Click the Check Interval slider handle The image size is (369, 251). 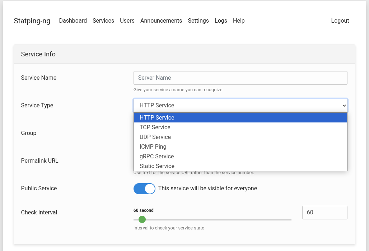(142, 219)
